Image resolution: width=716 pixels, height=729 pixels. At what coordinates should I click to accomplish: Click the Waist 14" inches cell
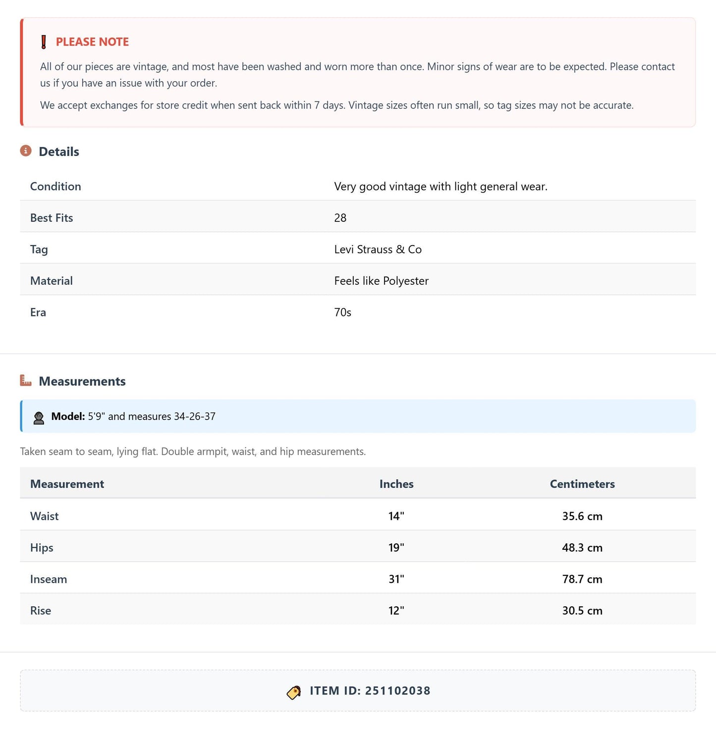(396, 516)
